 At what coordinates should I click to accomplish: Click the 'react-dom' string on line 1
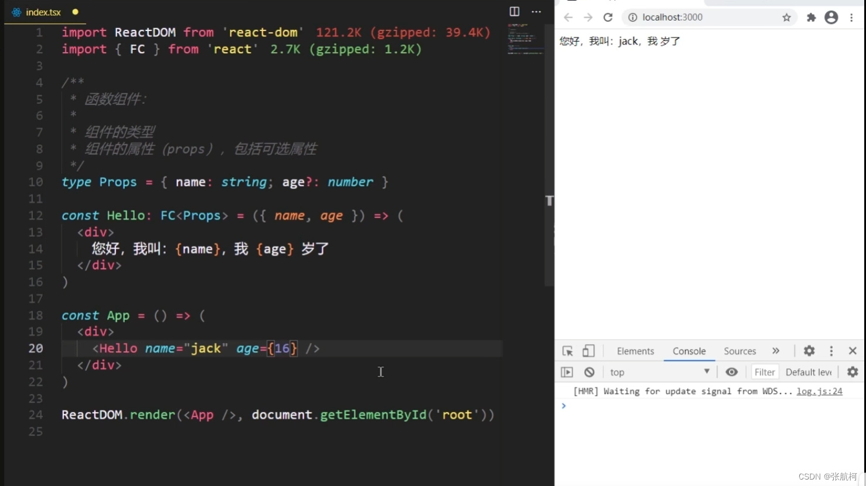(x=263, y=32)
